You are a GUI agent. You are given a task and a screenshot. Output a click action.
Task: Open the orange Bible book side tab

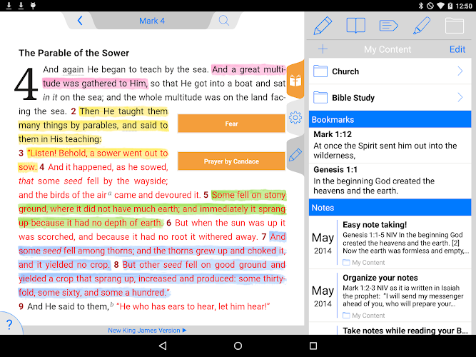[295, 80]
